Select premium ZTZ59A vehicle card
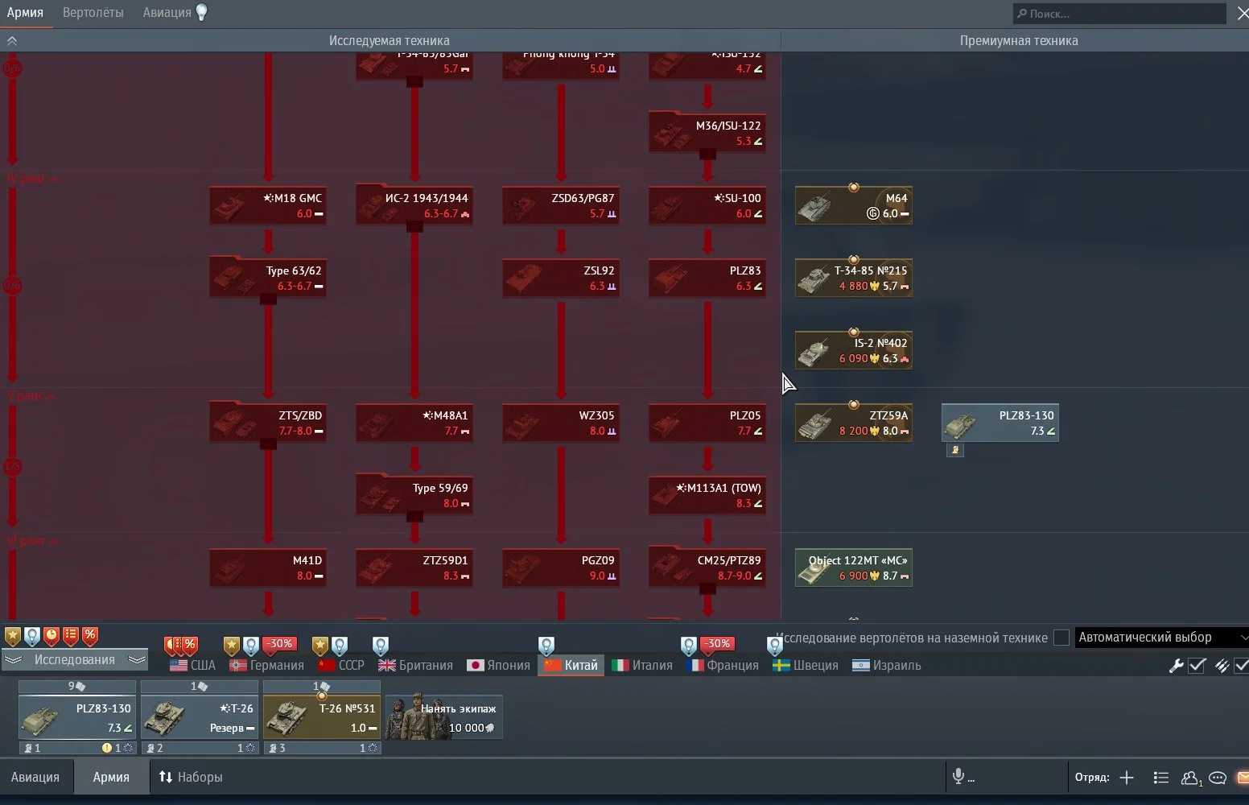Screen dimensions: 1249x805 click(854, 423)
